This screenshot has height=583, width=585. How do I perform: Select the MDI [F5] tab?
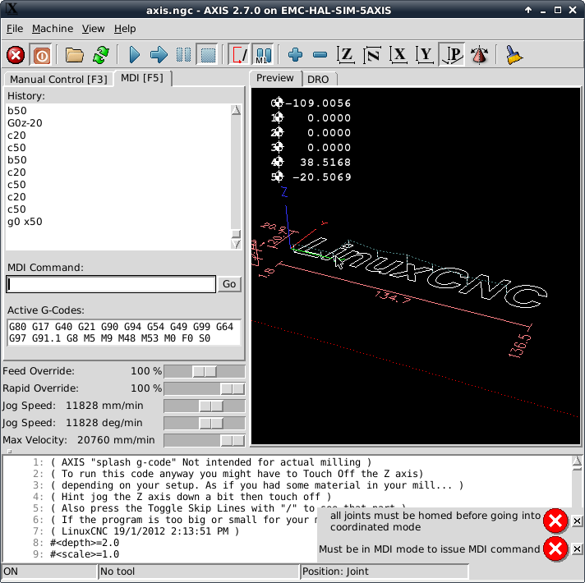click(142, 78)
